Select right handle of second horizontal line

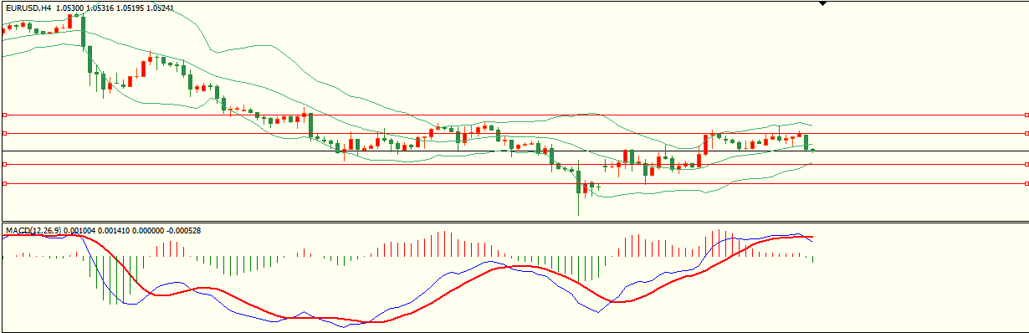tap(1026, 133)
